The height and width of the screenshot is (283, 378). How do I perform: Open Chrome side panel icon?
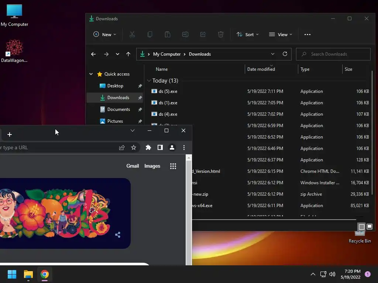tap(160, 147)
